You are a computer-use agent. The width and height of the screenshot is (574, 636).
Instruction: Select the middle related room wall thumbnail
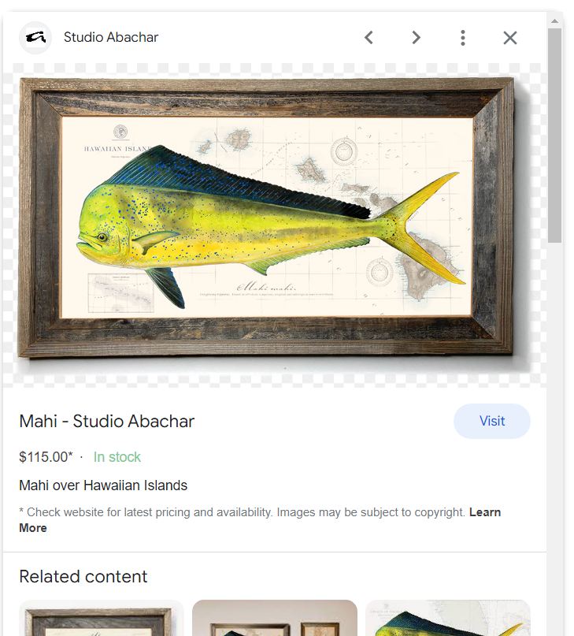pyautogui.click(x=275, y=618)
